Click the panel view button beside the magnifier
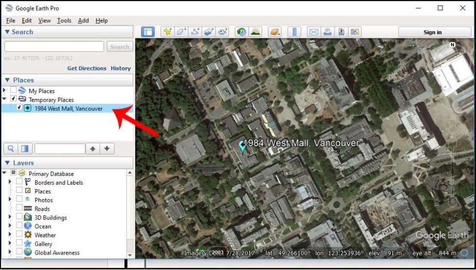Image resolution: width=476 pixels, height=270 pixels. coord(25,149)
